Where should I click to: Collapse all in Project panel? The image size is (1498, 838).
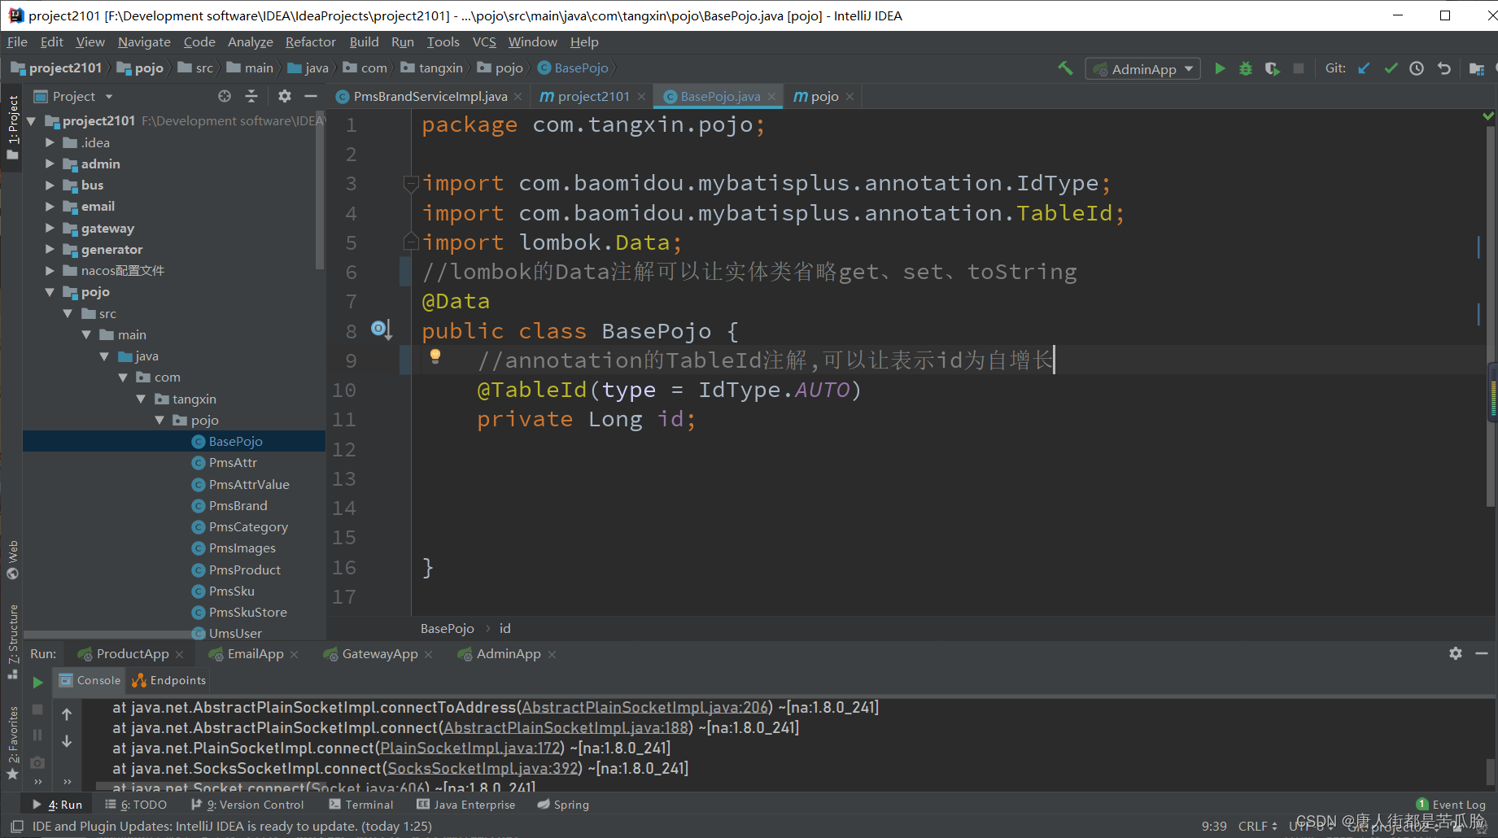point(251,96)
